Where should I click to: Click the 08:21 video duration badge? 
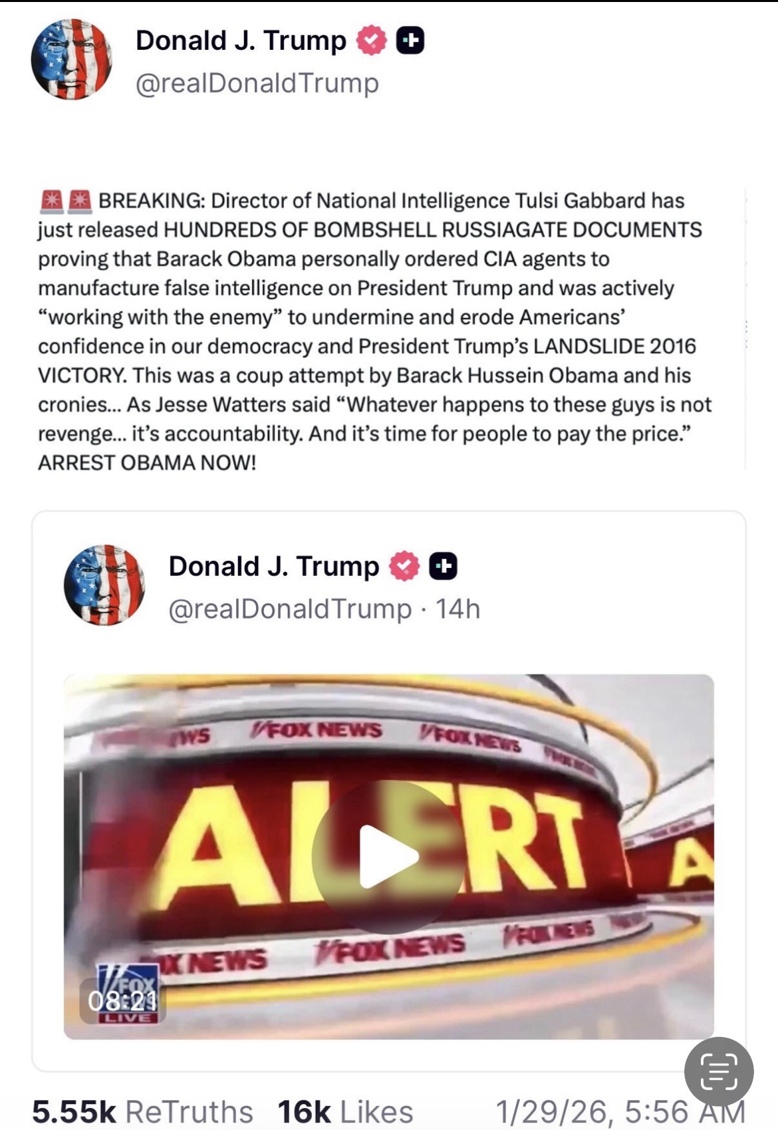point(121,1000)
